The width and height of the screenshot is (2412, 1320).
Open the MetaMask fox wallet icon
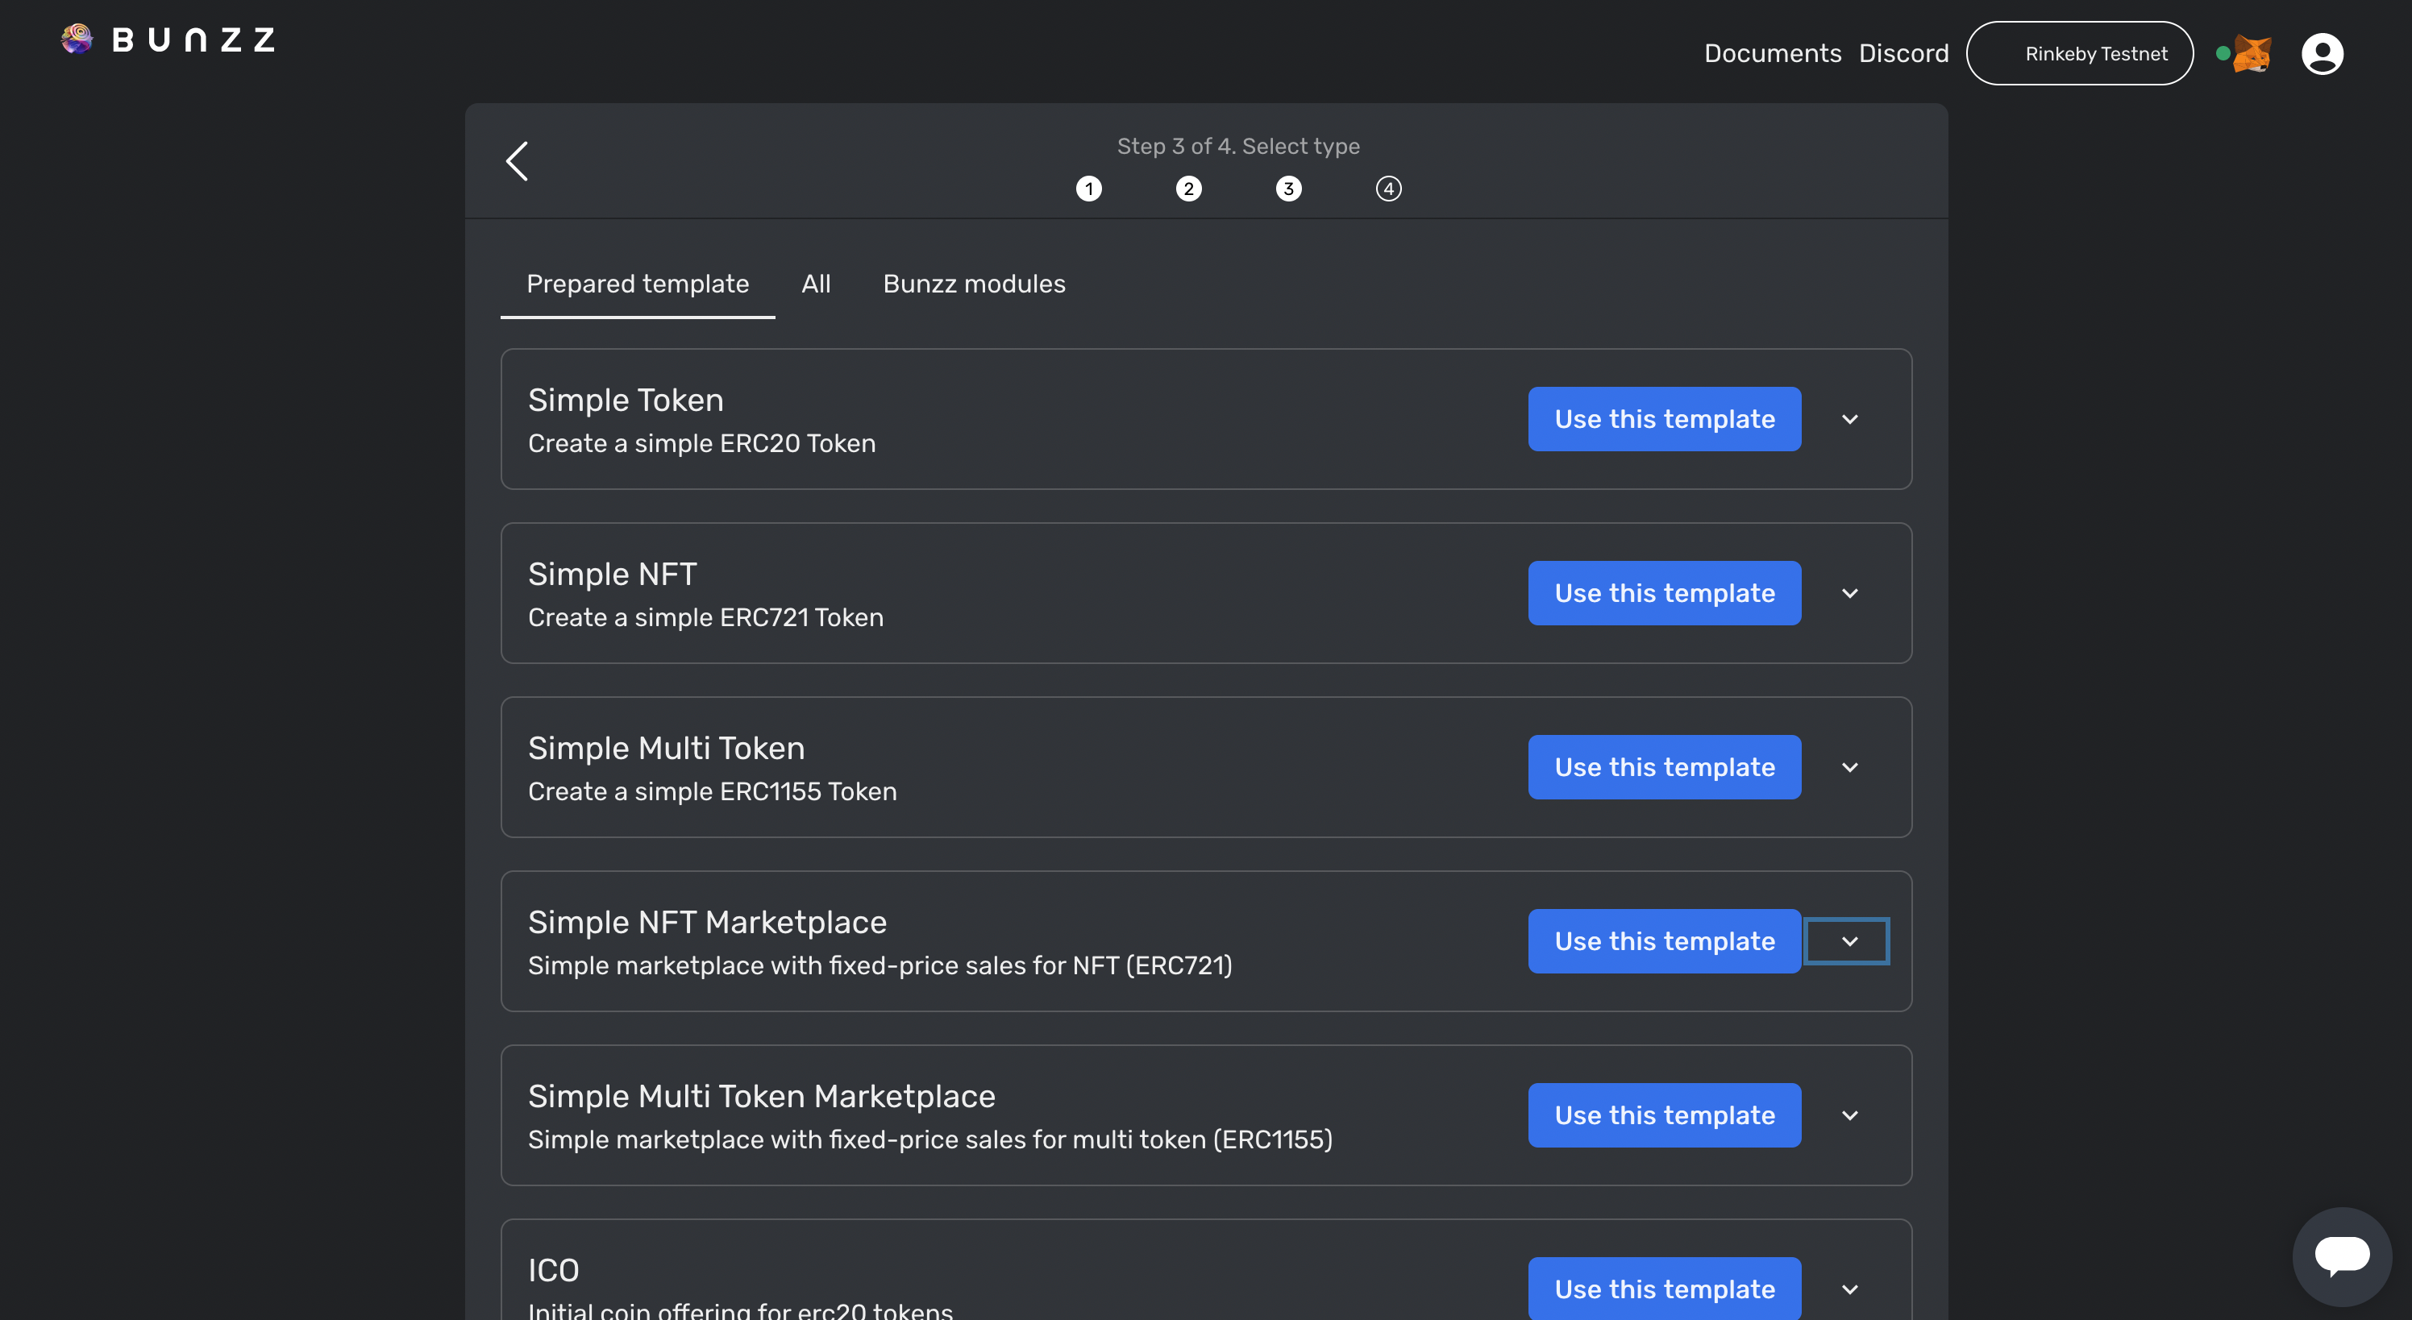(2252, 53)
